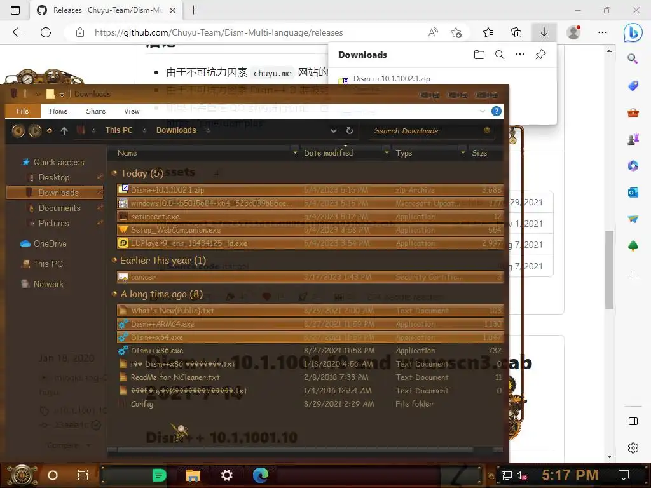Open Date modified column filter dropdown

click(x=387, y=153)
